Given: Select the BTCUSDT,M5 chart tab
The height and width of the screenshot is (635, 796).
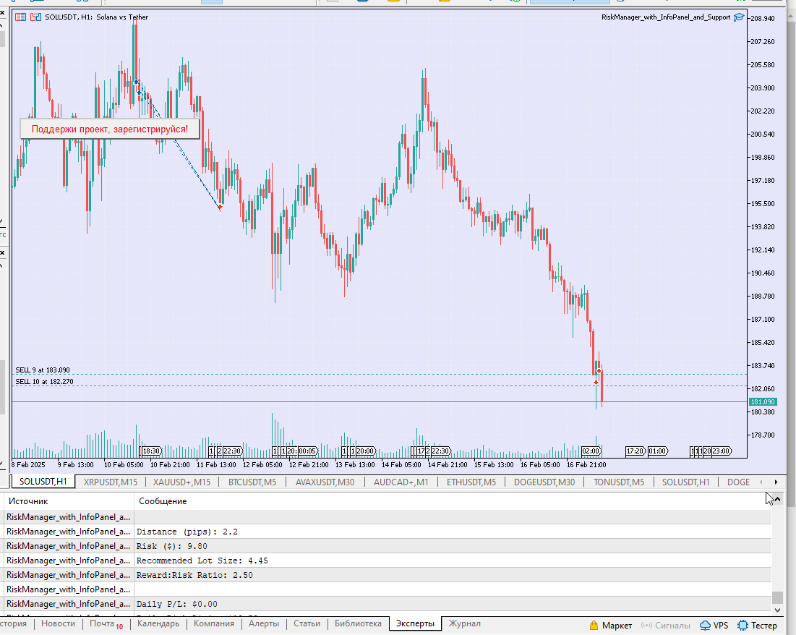Looking at the screenshot, I should [x=251, y=481].
